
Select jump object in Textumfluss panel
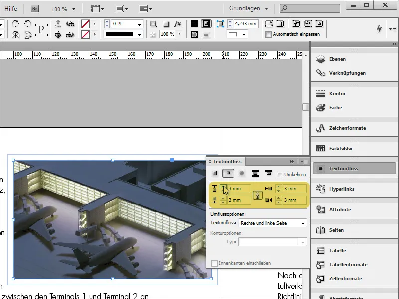255,173
